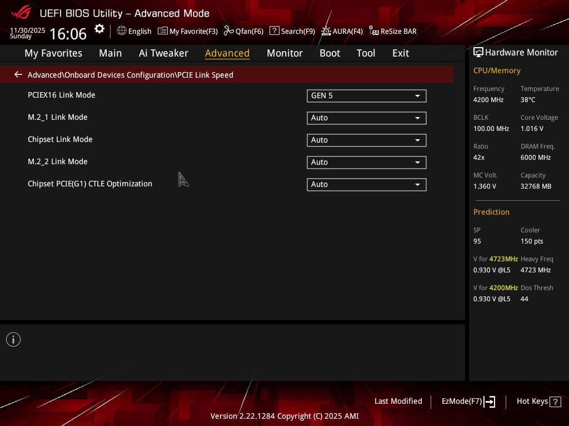Open AURA(F4) lighting controls

(342, 31)
